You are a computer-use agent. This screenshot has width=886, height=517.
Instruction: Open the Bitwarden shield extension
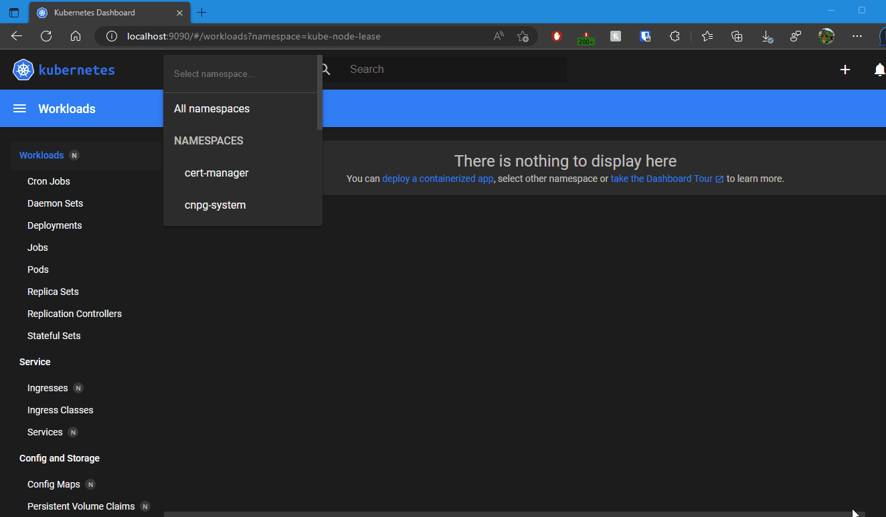coord(645,36)
